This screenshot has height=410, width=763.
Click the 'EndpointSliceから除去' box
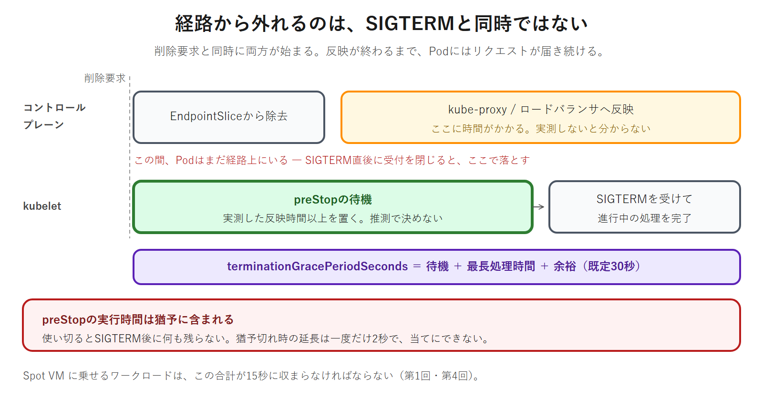click(229, 117)
